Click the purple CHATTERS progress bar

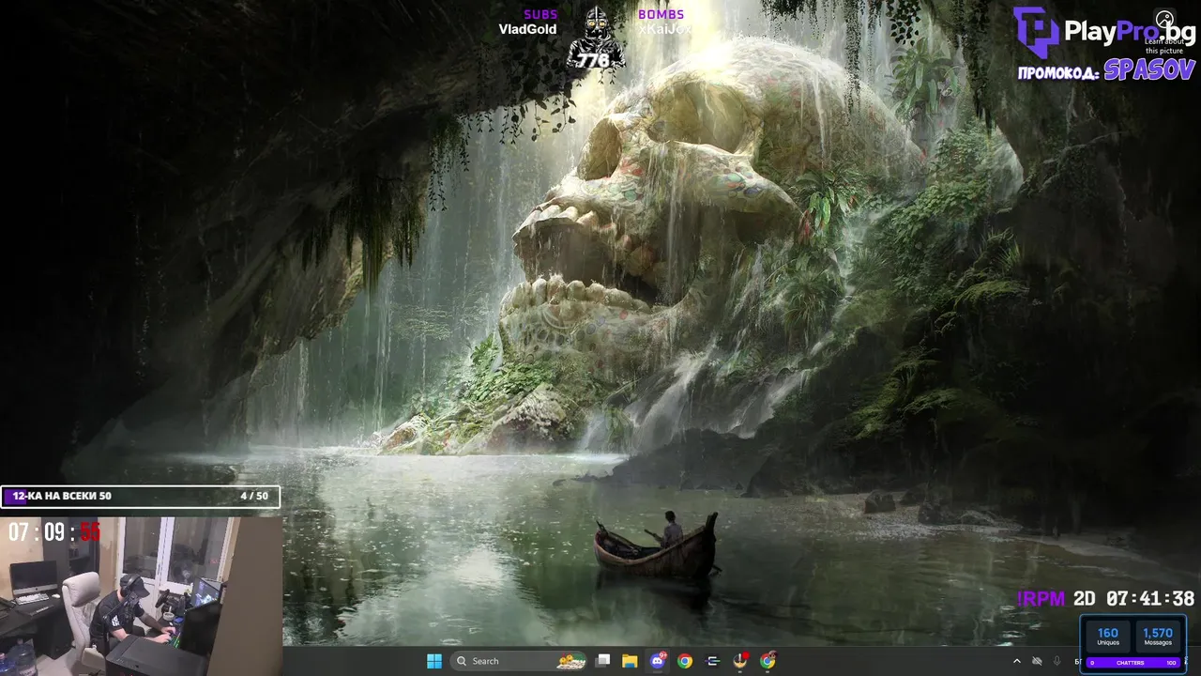tap(1133, 663)
